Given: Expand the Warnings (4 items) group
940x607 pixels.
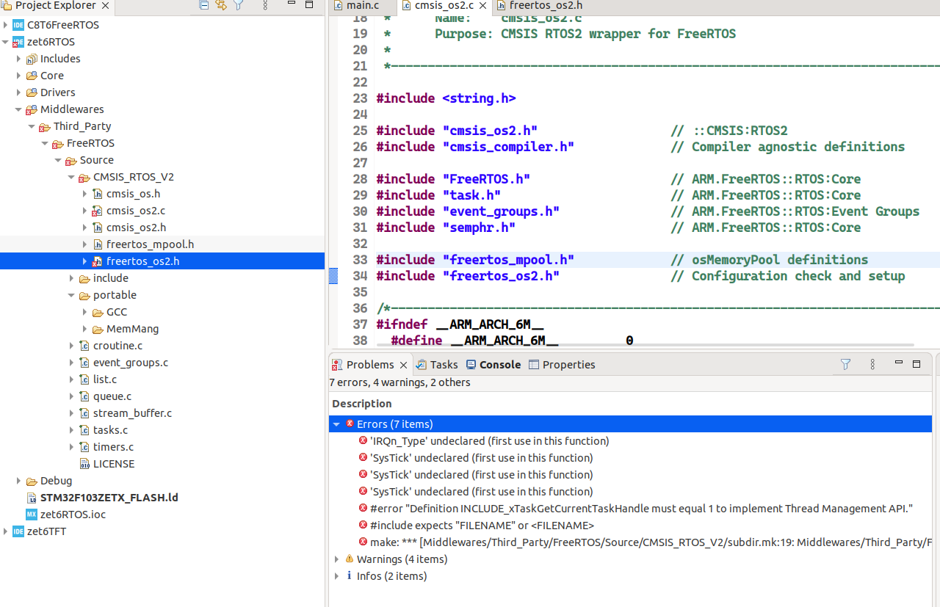Looking at the screenshot, I should tap(336, 559).
